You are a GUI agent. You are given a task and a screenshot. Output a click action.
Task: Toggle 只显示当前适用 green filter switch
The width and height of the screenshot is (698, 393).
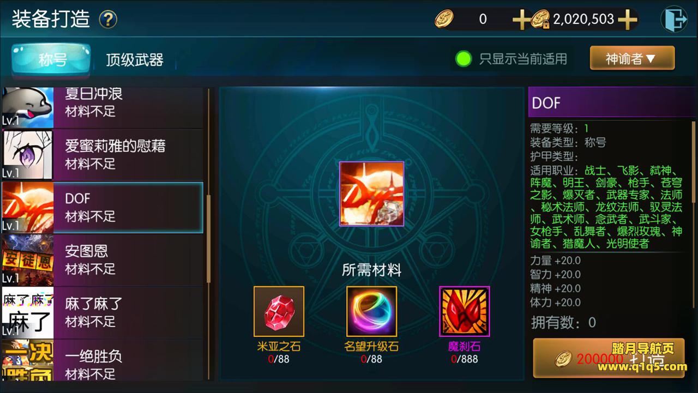click(464, 59)
